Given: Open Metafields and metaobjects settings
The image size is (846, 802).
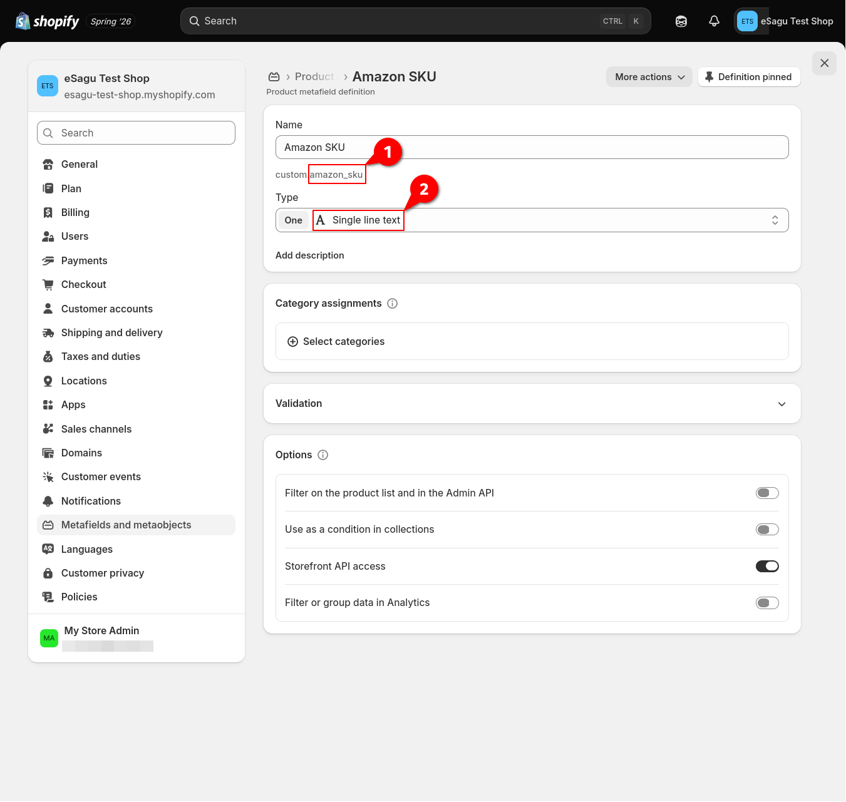Looking at the screenshot, I should pos(136,525).
